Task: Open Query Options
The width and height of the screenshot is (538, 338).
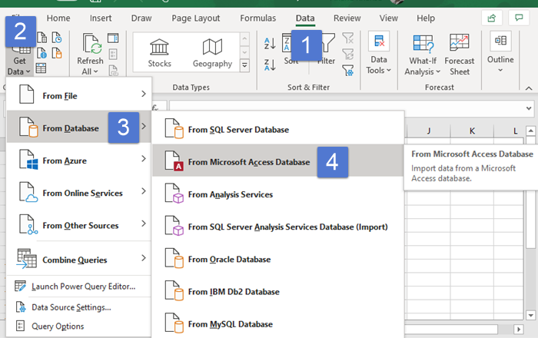Action: (79, 326)
